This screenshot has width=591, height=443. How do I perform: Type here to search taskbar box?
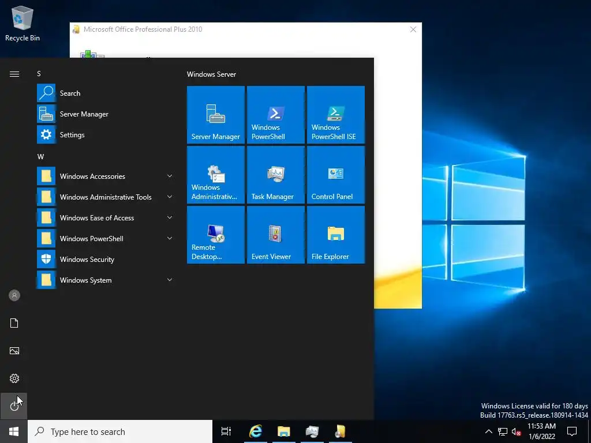coord(120,431)
